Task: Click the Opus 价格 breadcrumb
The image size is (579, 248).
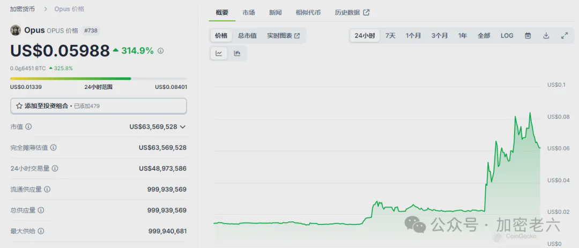Action: click(69, 9)
